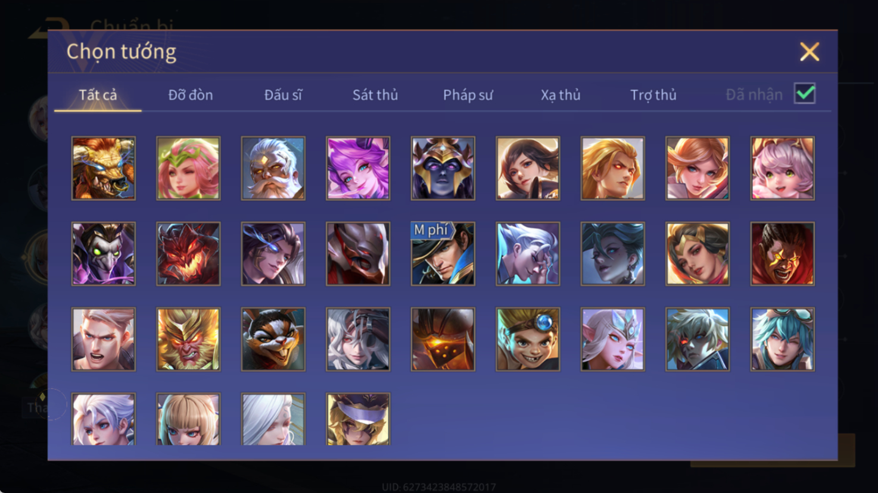The image size is (878, 493).
Task: Toggle the 'Đã nhận' checkbox
Action: coord(805,94)
